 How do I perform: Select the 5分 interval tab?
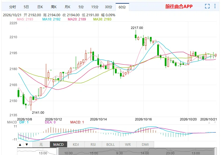[x=81, y=7]
